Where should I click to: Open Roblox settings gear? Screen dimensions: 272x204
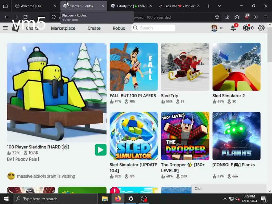261,28
